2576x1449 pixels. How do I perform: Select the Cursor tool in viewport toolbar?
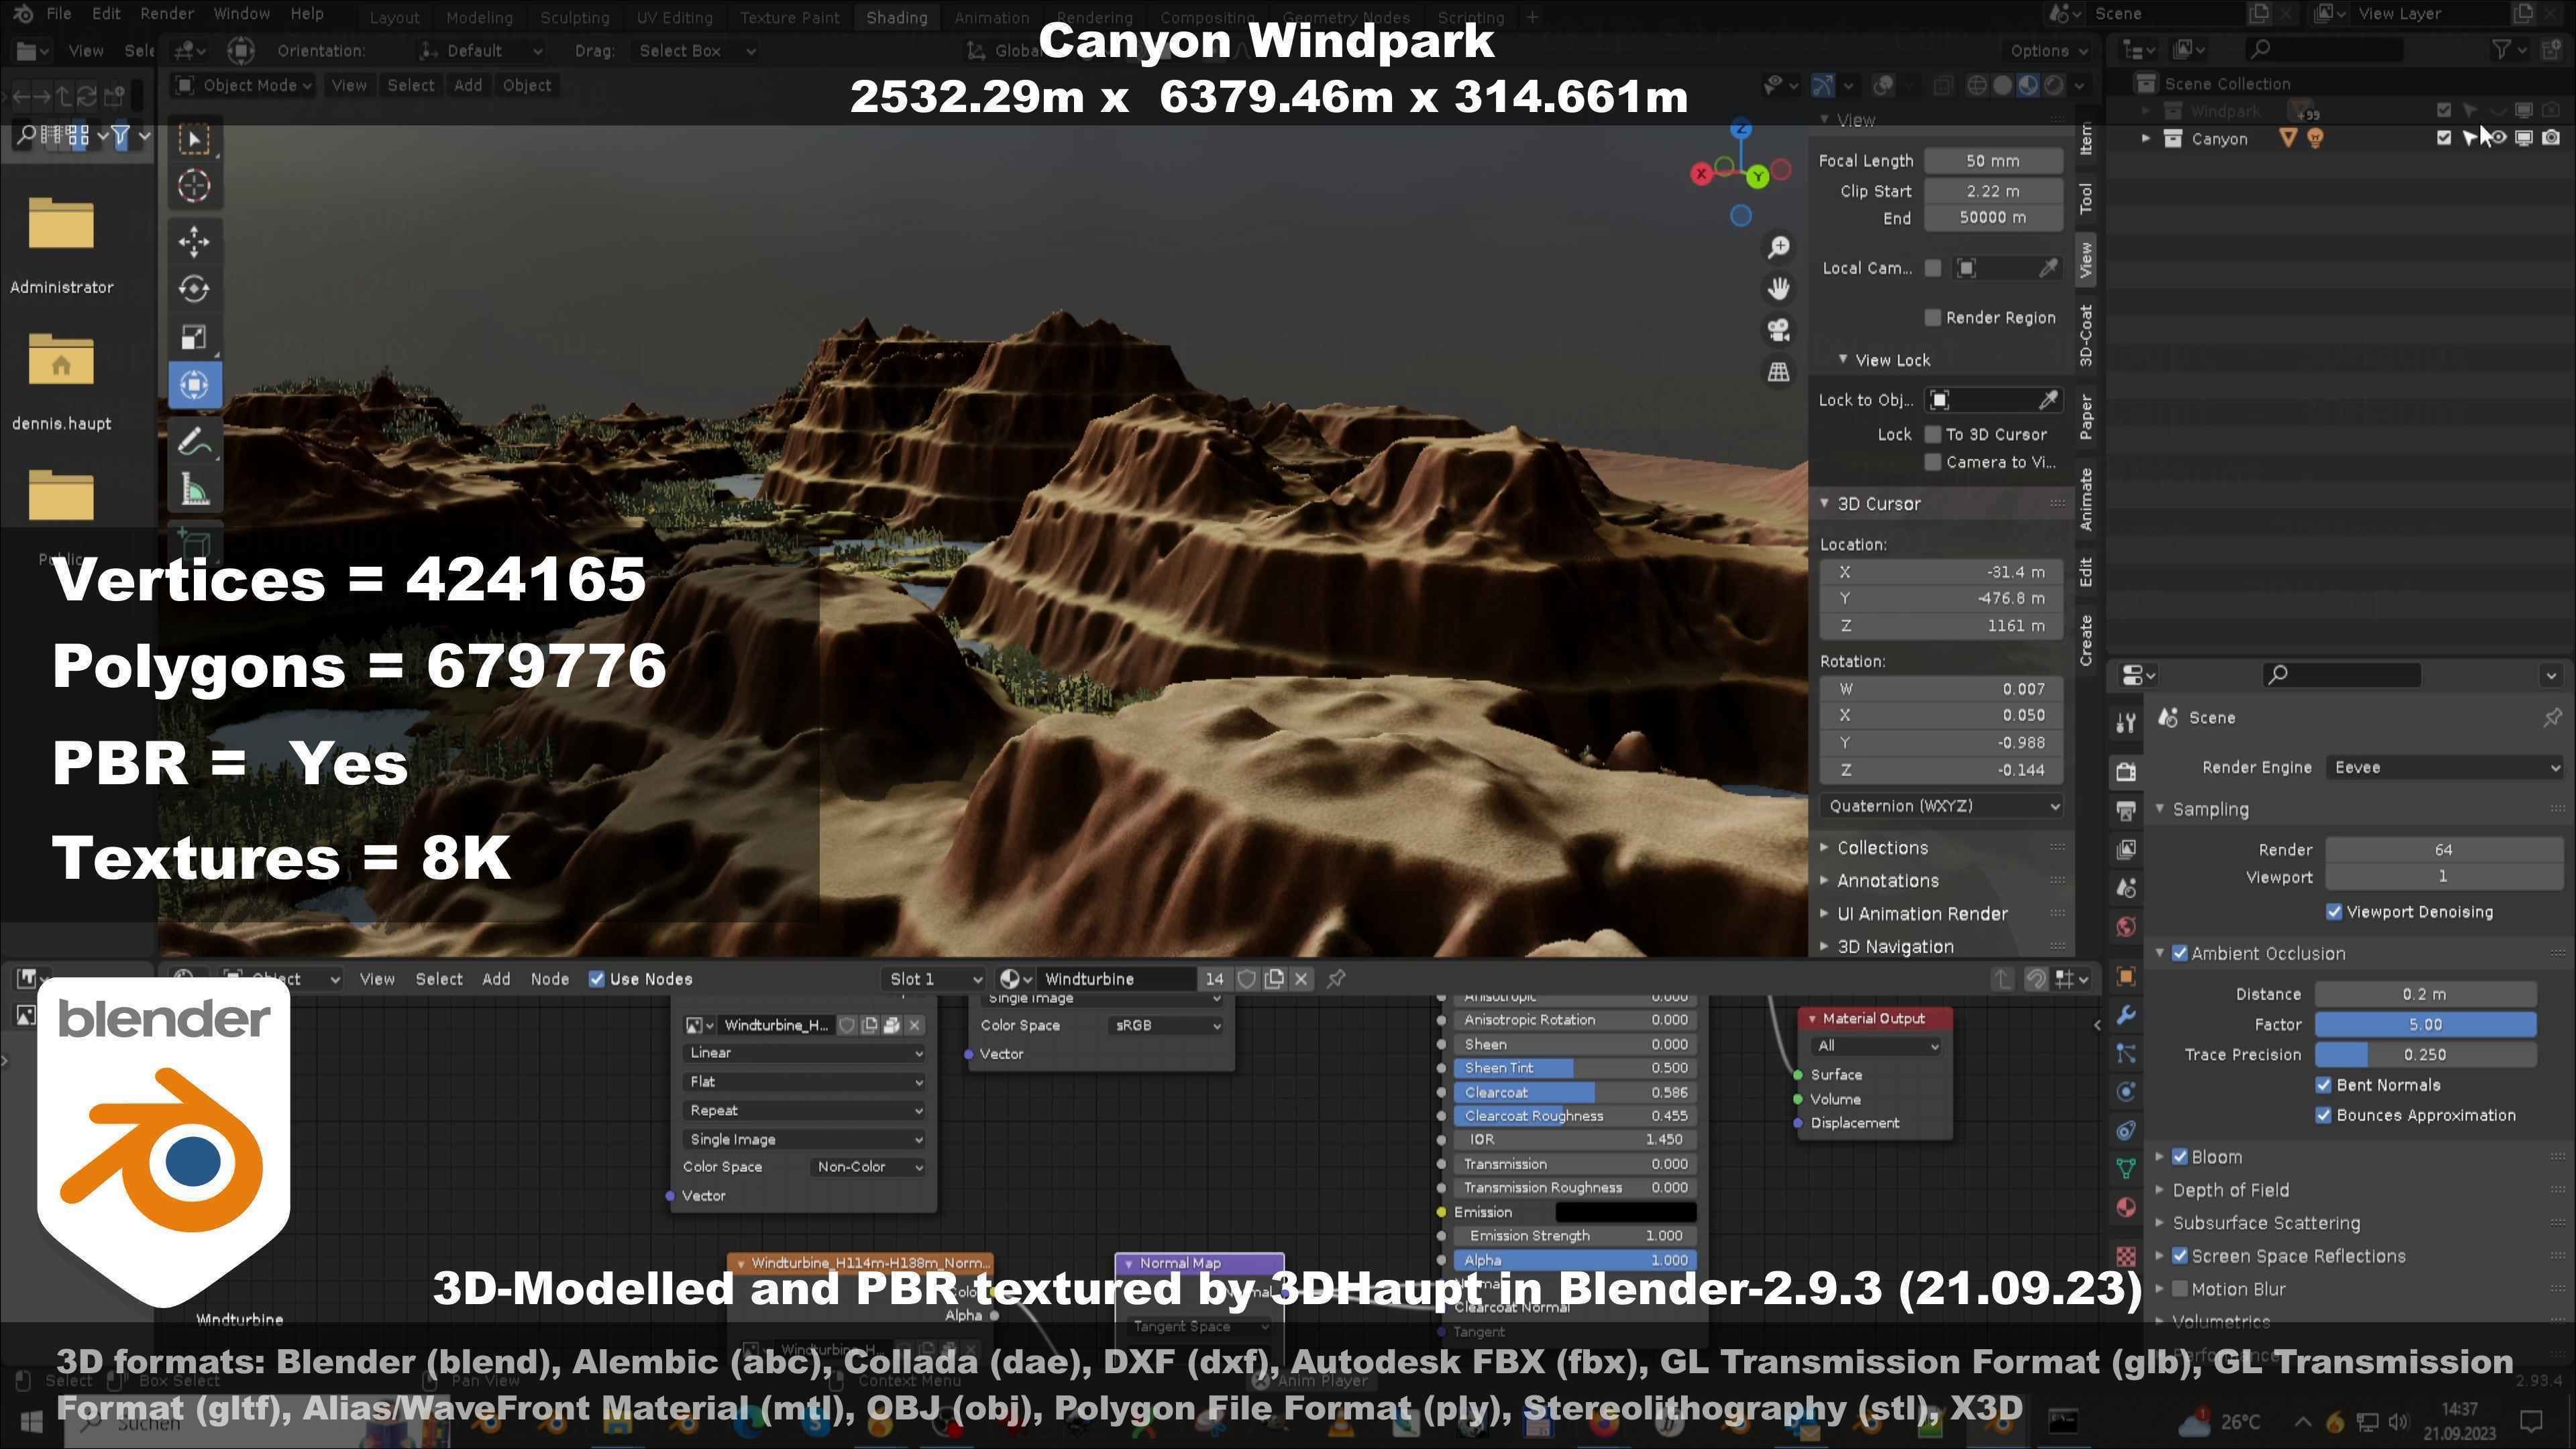194,186
